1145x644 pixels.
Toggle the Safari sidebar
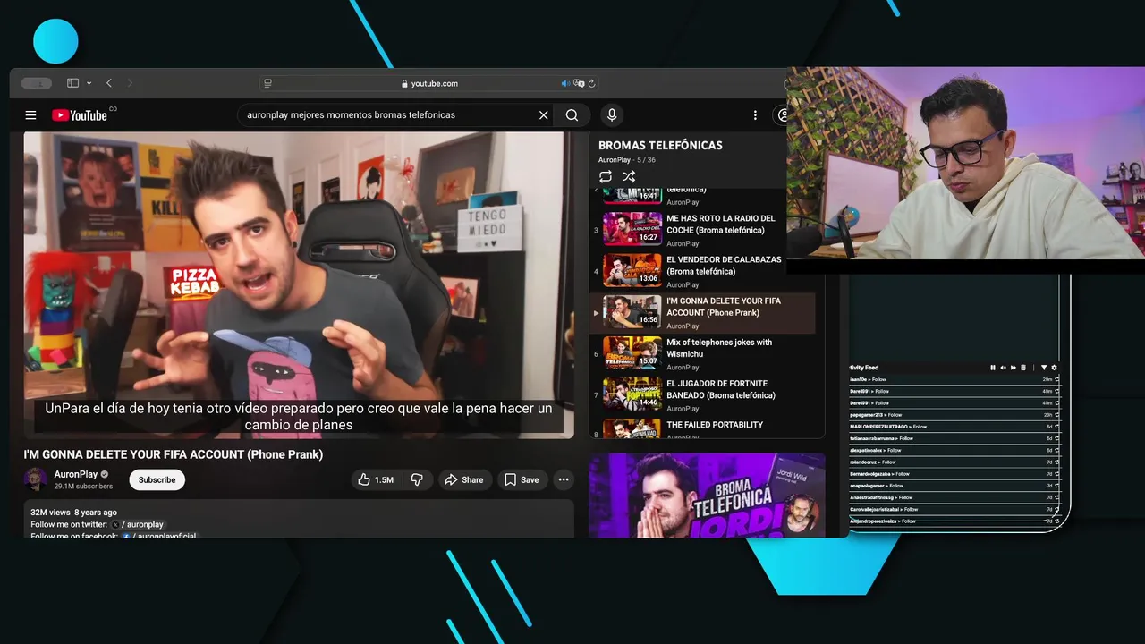coord(72,83)
